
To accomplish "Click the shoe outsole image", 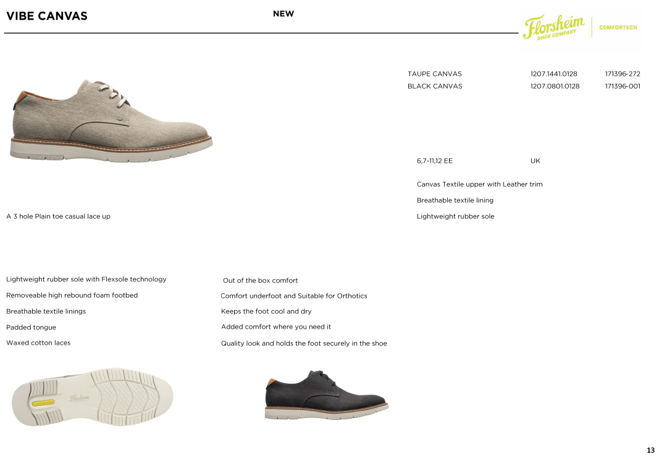I will coord(92,397).
